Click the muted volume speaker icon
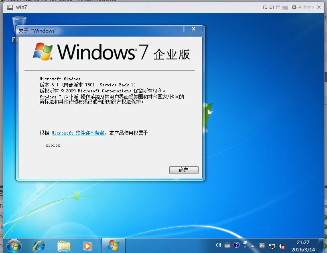The image size is (327, 253). click(282, 246)
